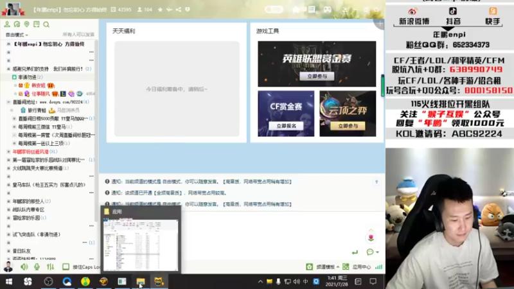Click the 天天福利 placeholder panel
The image size is (514, 289).
pyautogui.click(x=177, y=89)
